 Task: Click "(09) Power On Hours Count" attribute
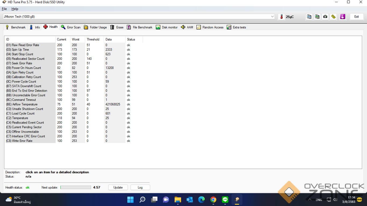coord(74,68)
